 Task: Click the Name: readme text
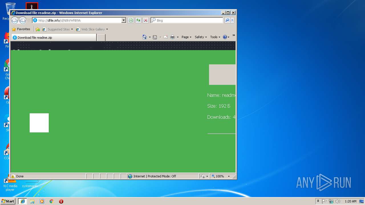coord(221,95)
